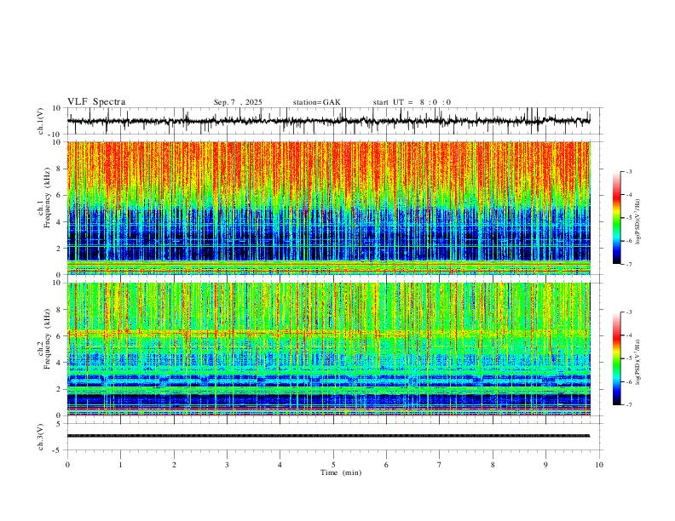This screenshot has height=521, width=675.
Task: Click the 'VLF Spectra' title text
Action: pyautogui.click(x=96, y=102)
